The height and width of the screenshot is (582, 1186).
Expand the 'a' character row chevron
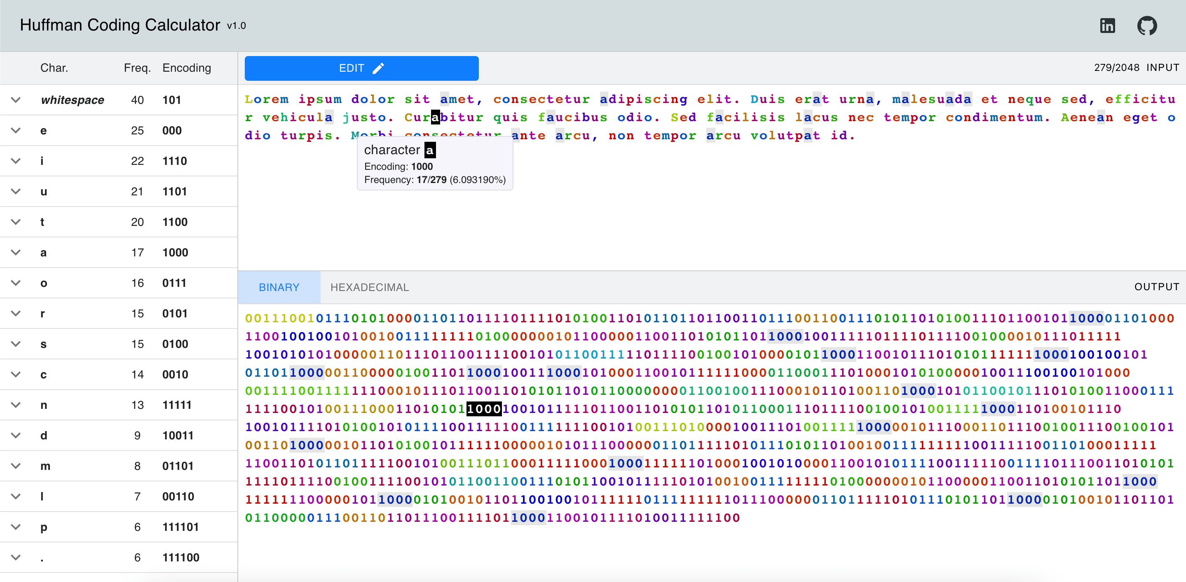click(x=16, y=252)
